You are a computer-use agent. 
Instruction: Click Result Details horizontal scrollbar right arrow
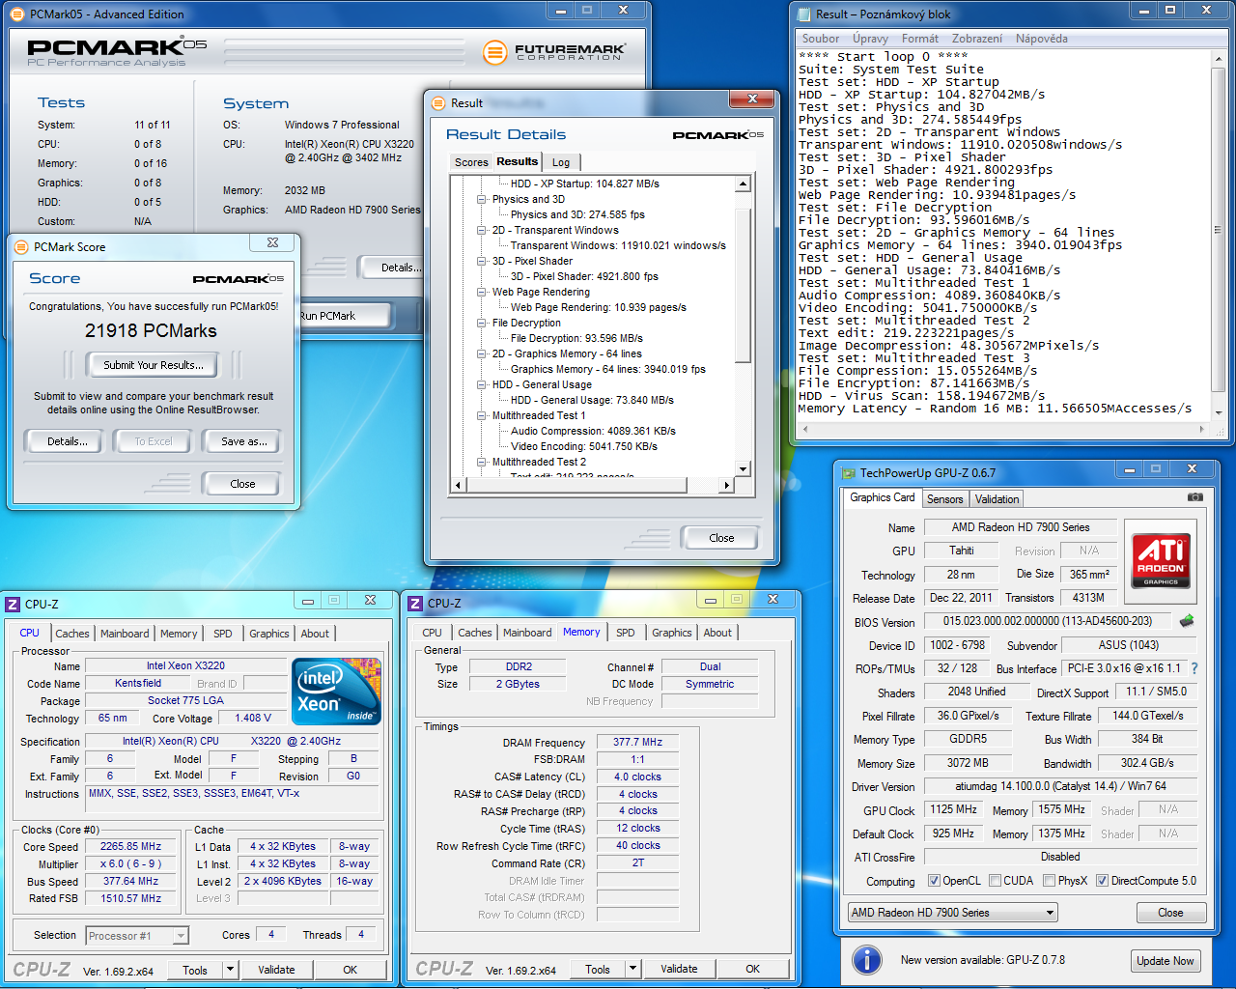coord(727,485)
